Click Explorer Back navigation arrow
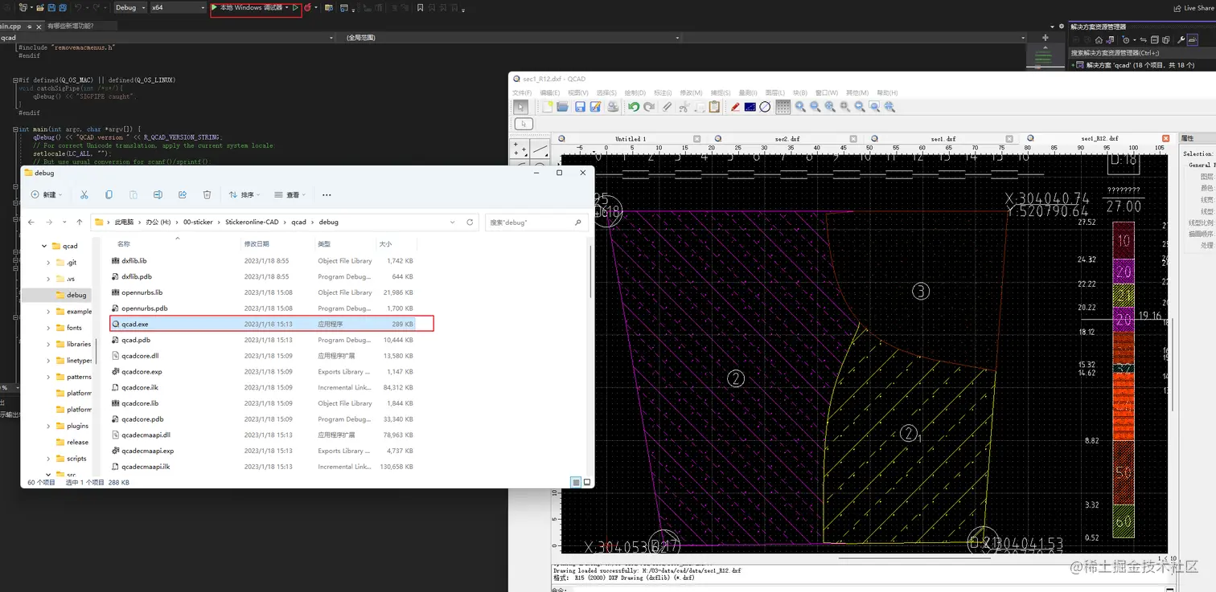This screenshot has height=592, width=1216. point(31,222)
